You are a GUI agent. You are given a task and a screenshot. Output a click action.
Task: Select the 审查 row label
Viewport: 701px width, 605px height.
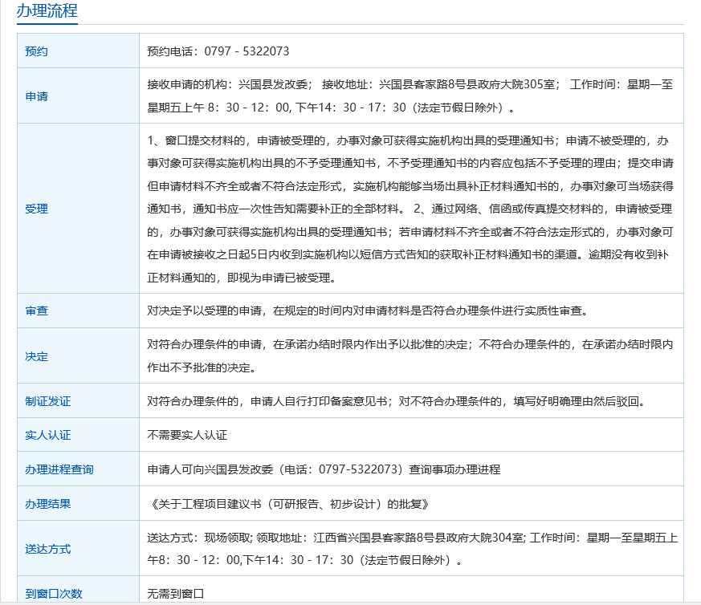(36, 311)
